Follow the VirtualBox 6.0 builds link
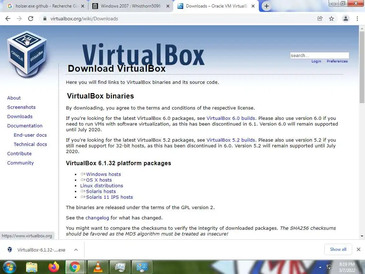 click(231, 118)
